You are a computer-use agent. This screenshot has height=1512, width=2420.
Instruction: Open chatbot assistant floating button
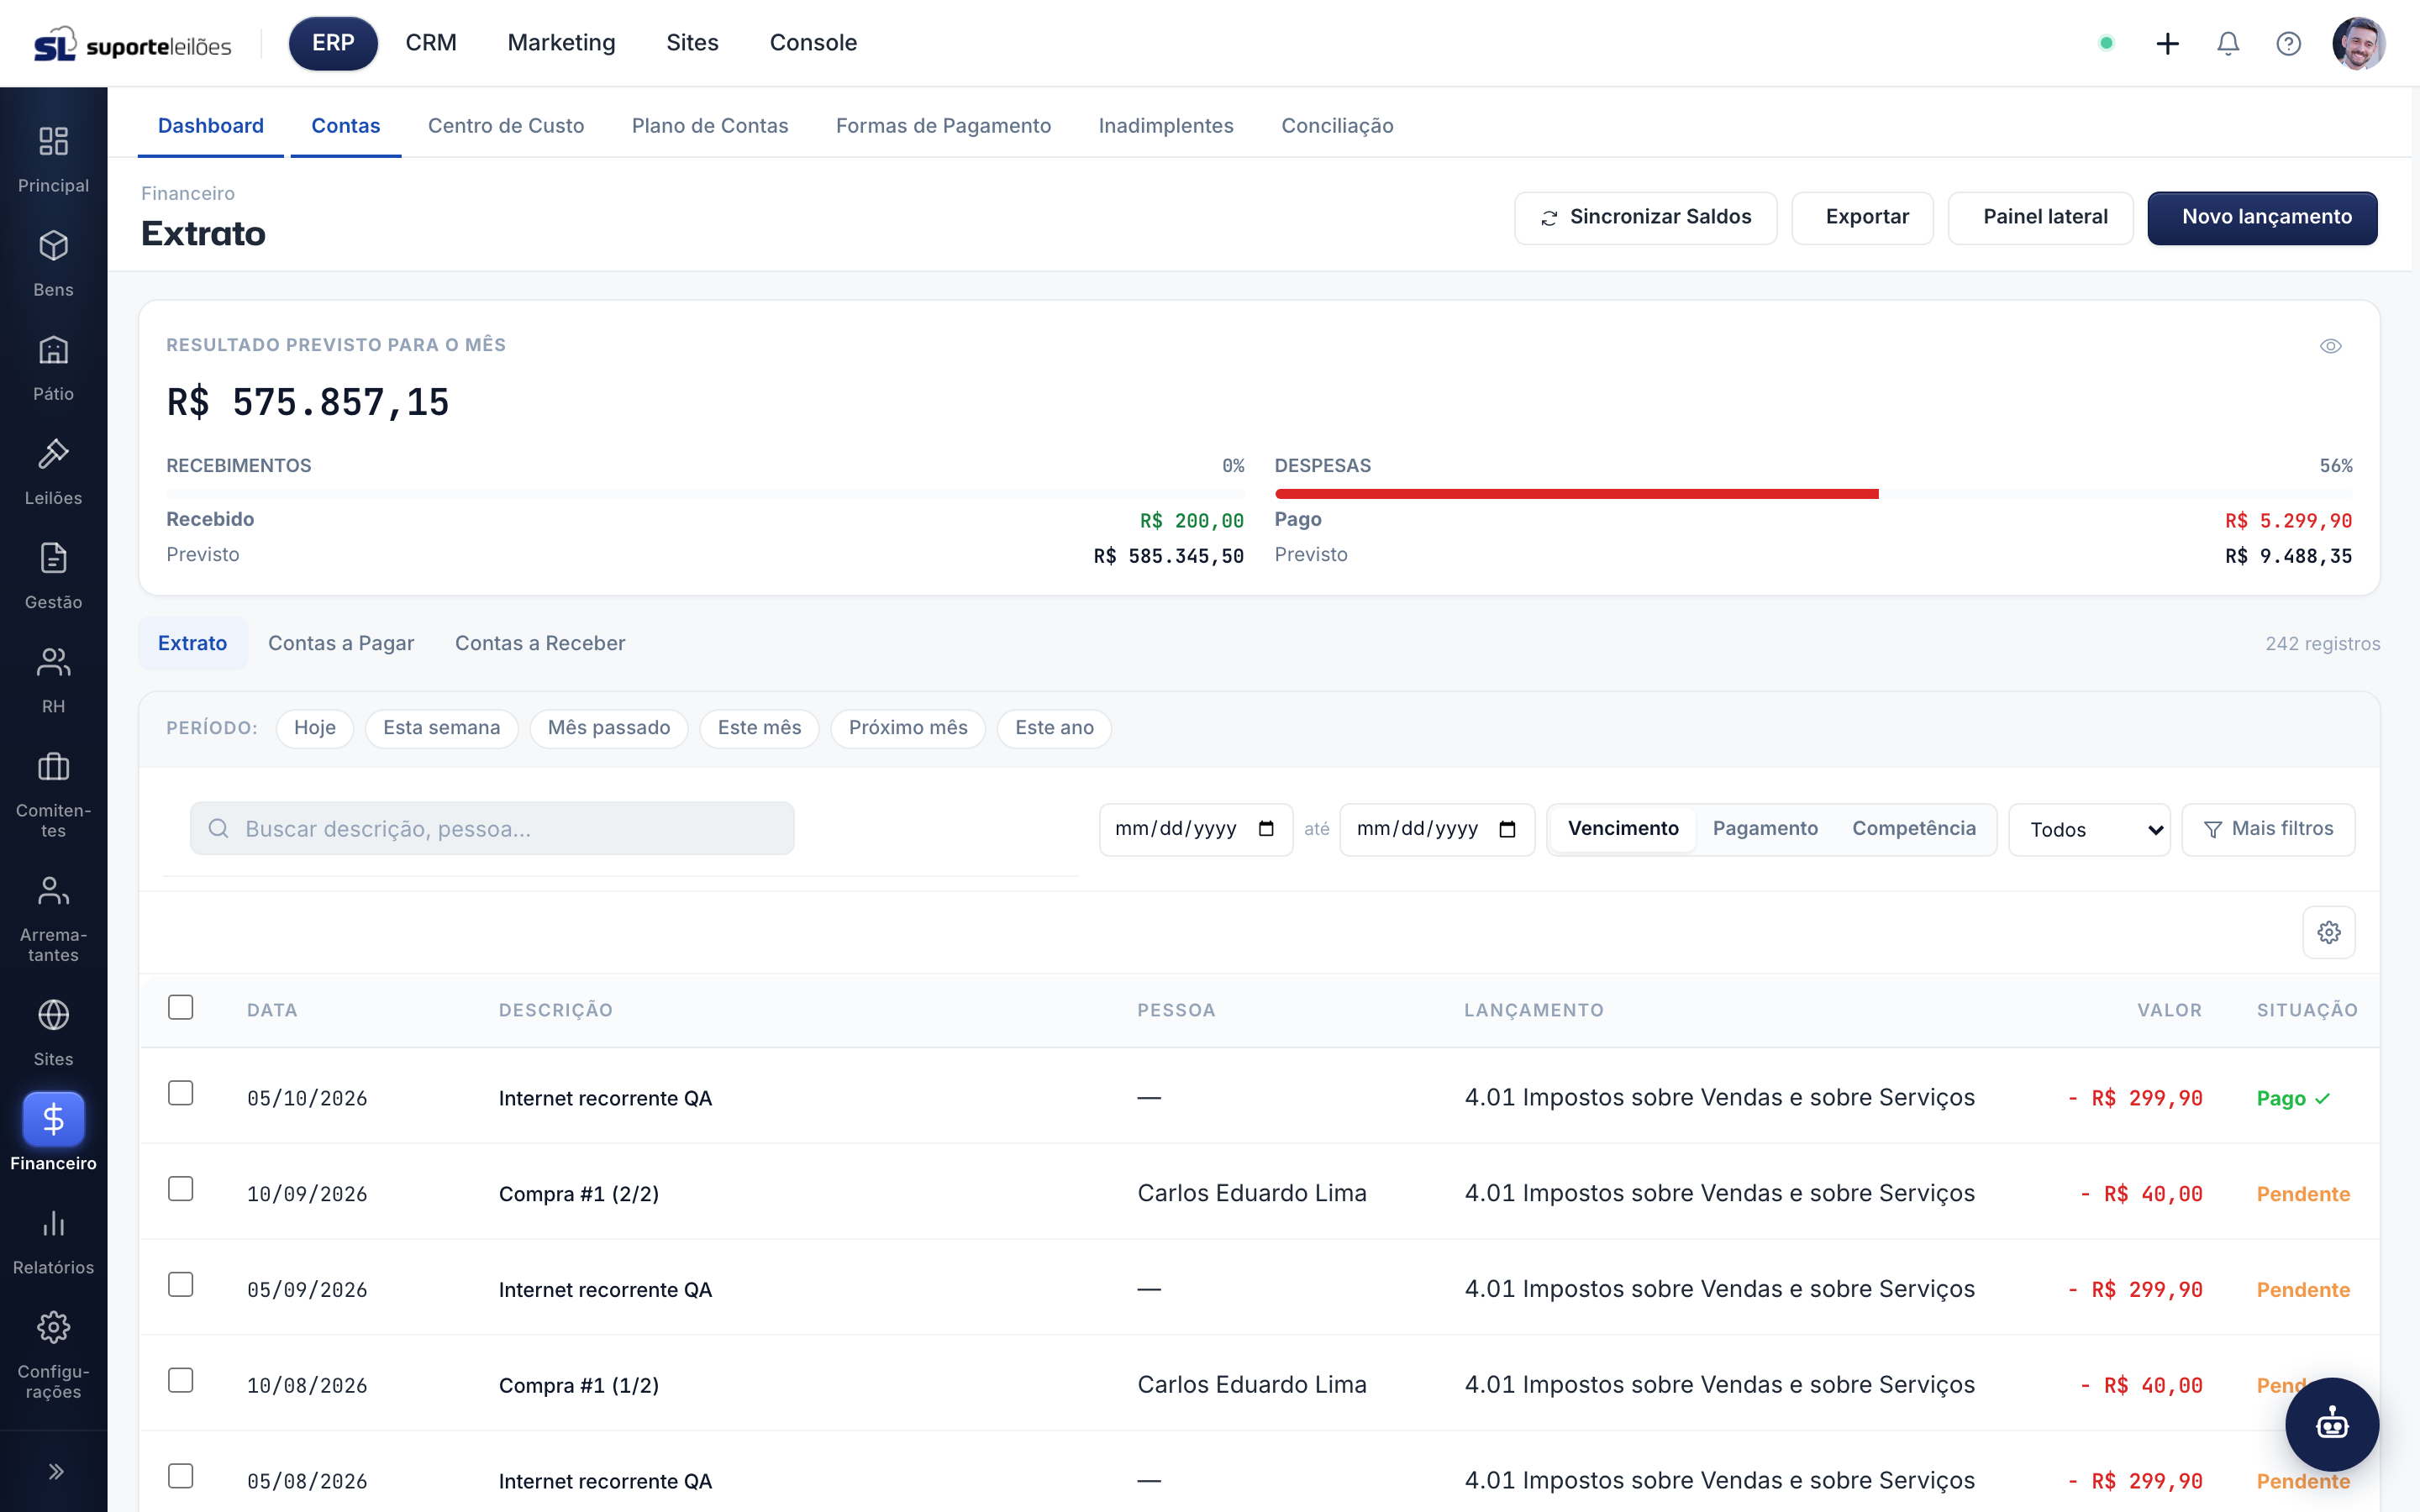[x=2332, y=1424]
